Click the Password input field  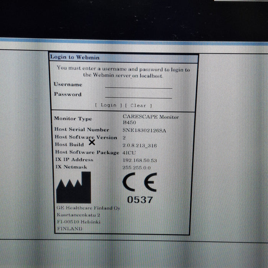click(x=139, y=95)
